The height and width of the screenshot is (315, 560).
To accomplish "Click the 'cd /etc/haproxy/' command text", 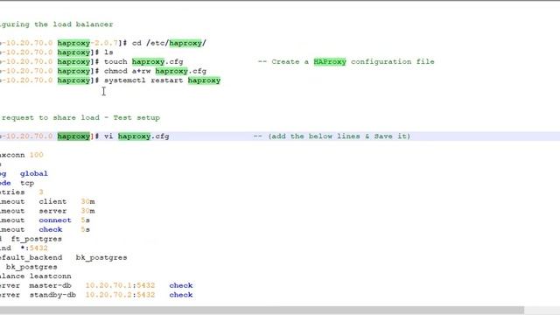I will coord(169,43).
